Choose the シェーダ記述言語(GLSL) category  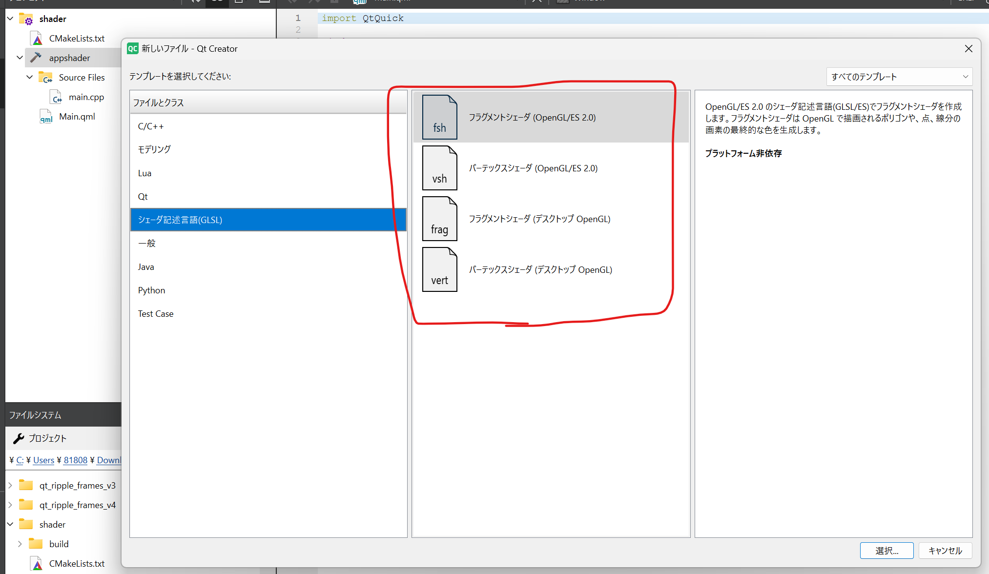(x=268, y=220)
